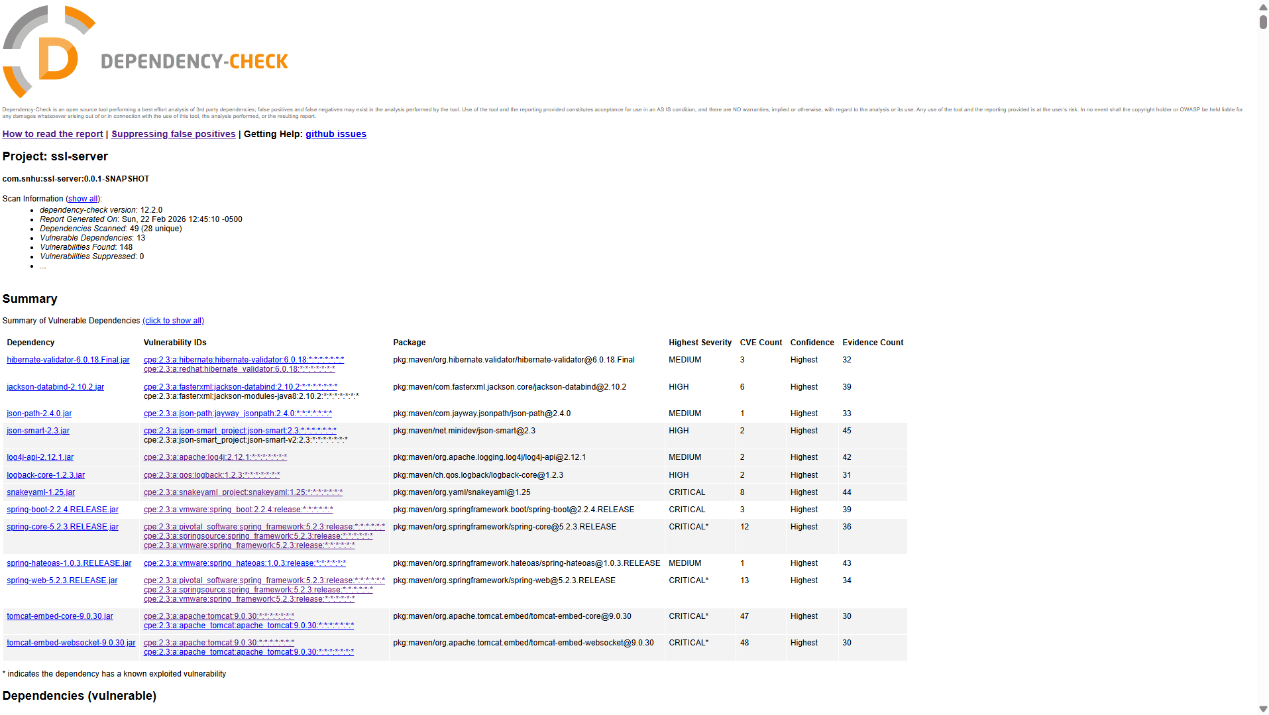The image size is (1269, 715).
Task: Sort table by Package column header
Action: [x=410, y=343]
